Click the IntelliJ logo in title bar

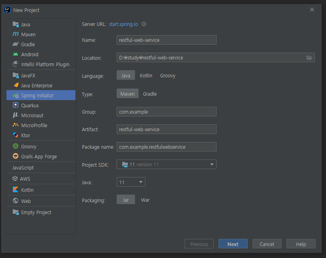tap(7, 10)
